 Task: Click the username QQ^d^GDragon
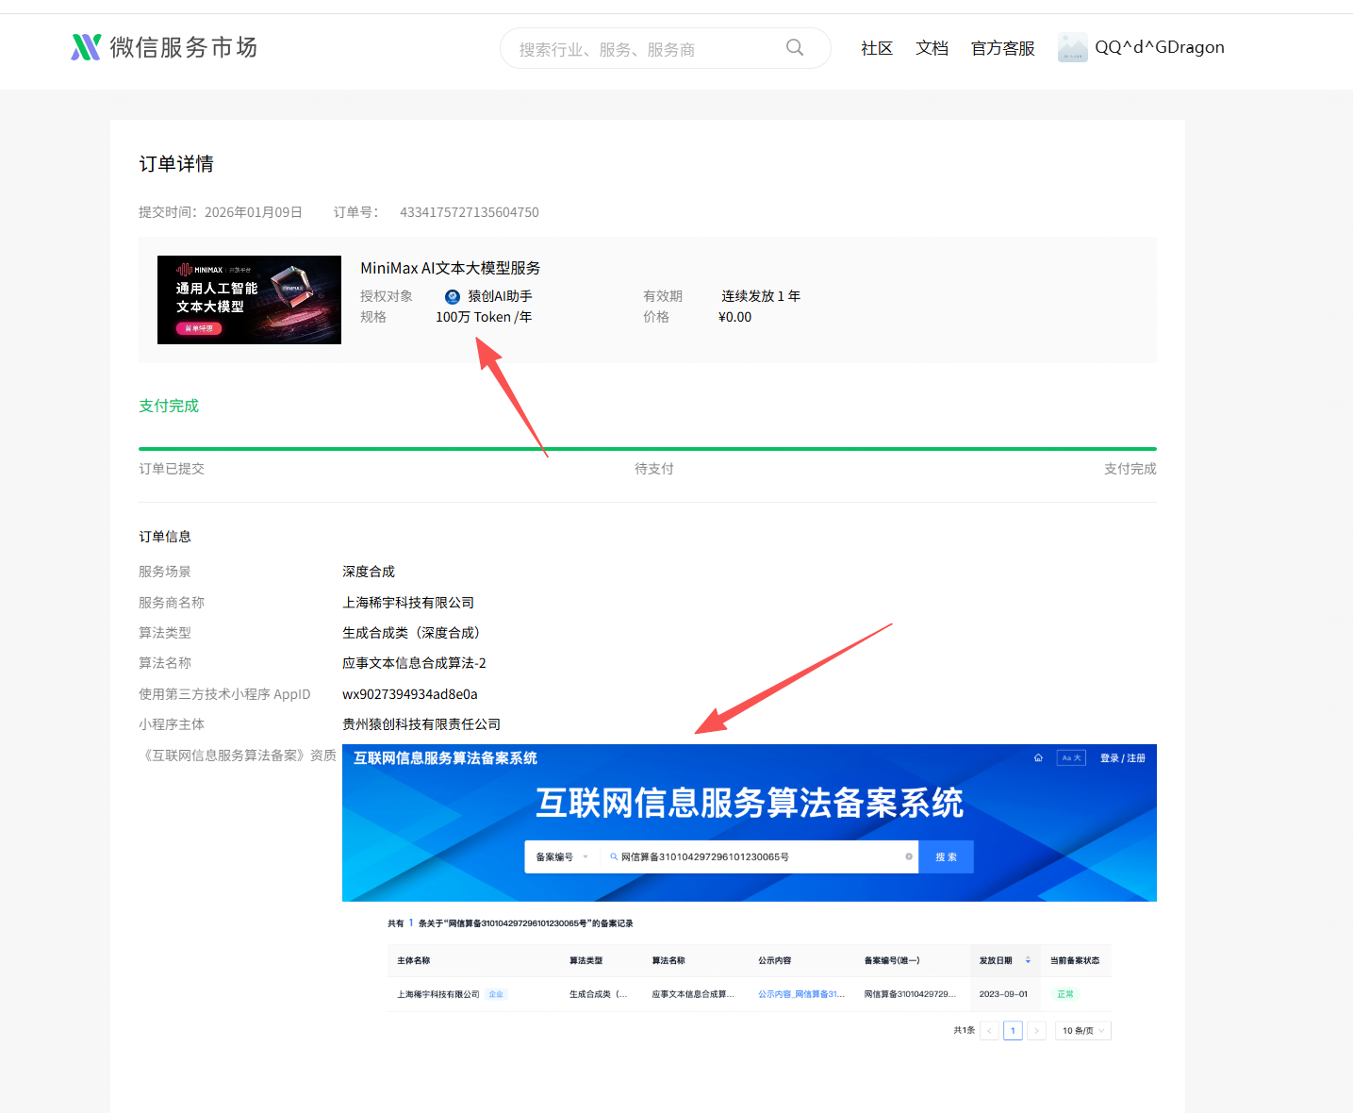(x=1160, y=47)
